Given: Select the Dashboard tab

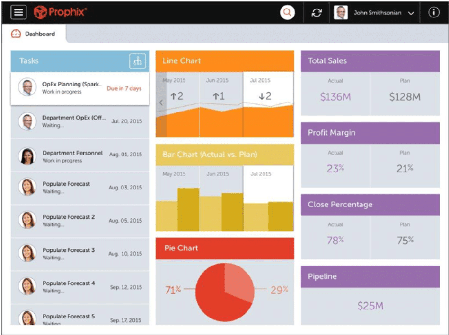Looking at the screenshot, I should point(34,34).
